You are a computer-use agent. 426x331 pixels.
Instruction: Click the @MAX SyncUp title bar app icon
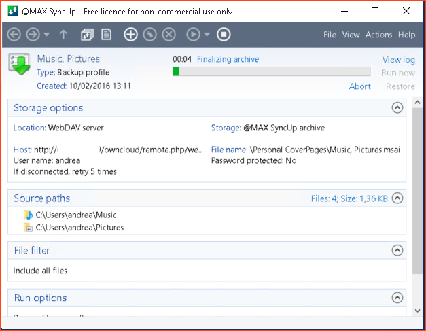[x=12, y=11]
